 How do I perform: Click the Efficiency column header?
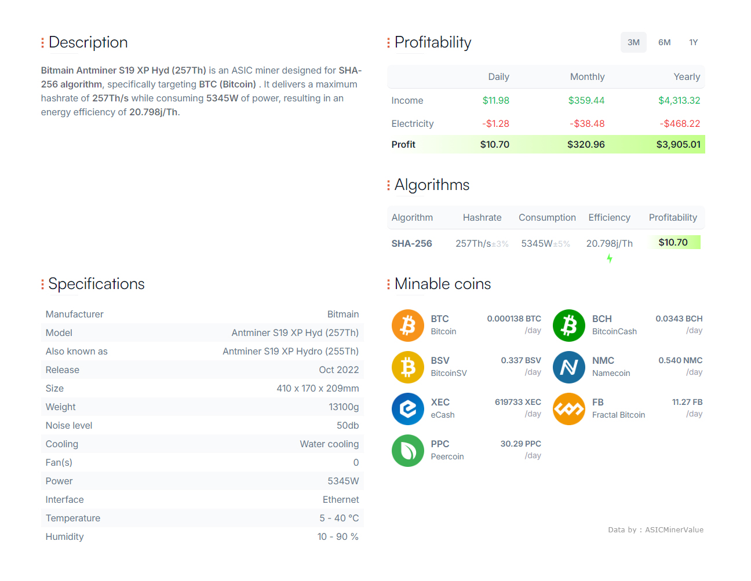(609, 218)
